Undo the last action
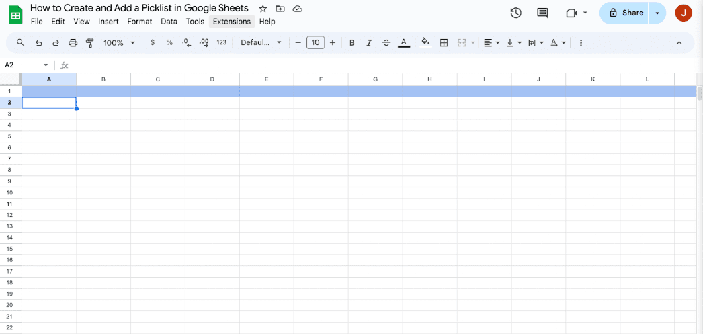The width and height of the screenshot is (705, 334). tap(39, 43)
